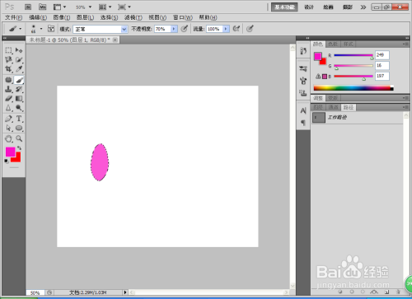The width and height of the screenshot is (412, 299).
Task: Show more workspaces via double-arrow button
Action: tap(363, 7)
